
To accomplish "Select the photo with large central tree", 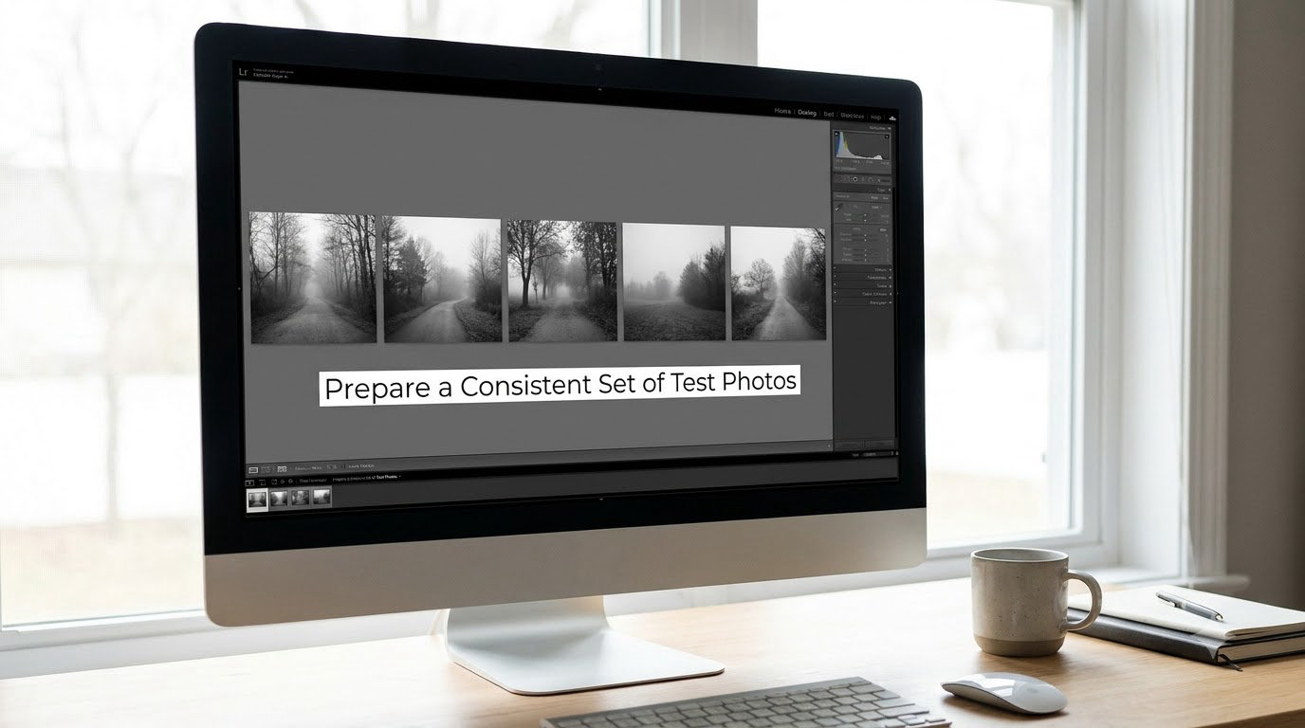I will point(562,281).
